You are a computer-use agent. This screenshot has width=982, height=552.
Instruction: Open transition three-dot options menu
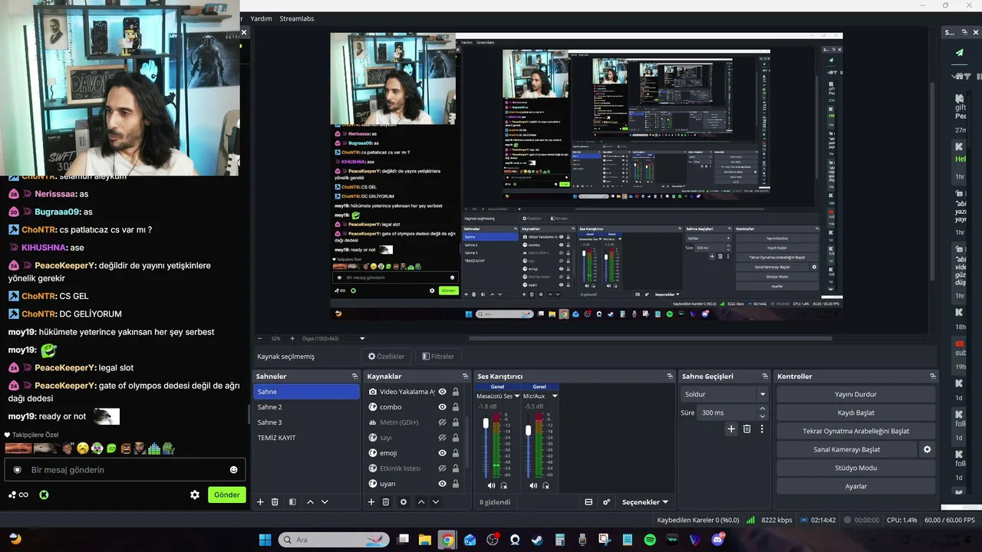click(762, 429)
